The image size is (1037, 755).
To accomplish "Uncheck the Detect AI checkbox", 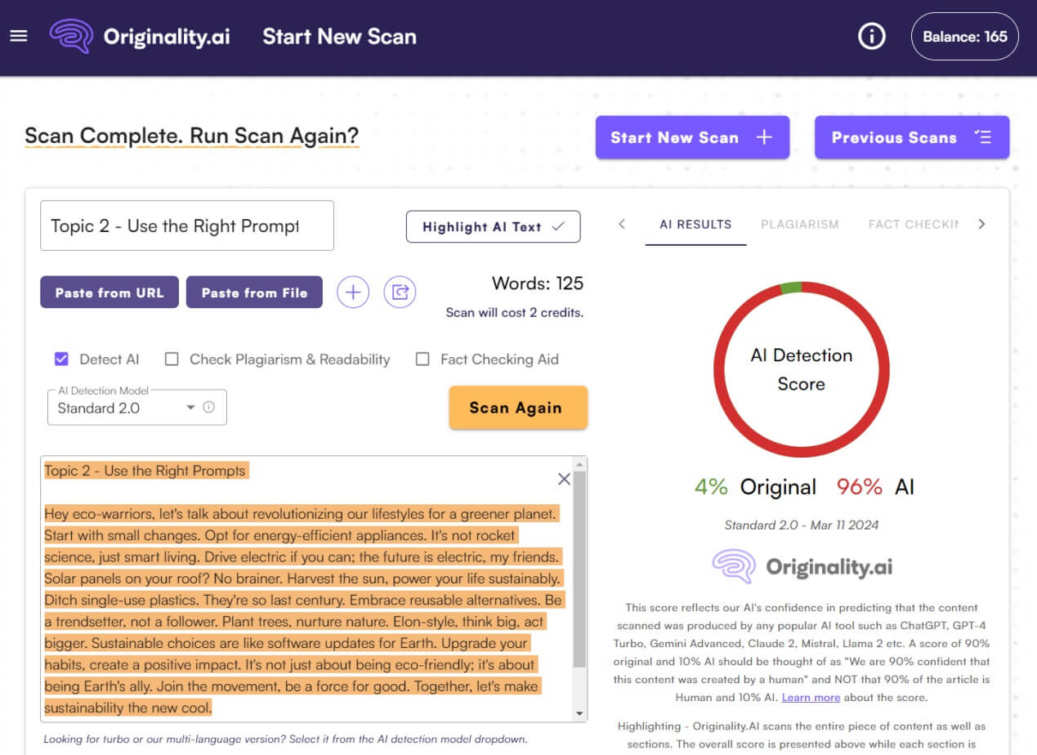I will tap(61, 360).
